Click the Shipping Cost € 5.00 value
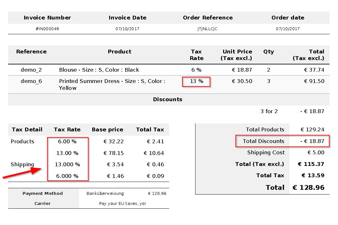The height and width of the screenshot is (225, 338). [x=316, y=152]
